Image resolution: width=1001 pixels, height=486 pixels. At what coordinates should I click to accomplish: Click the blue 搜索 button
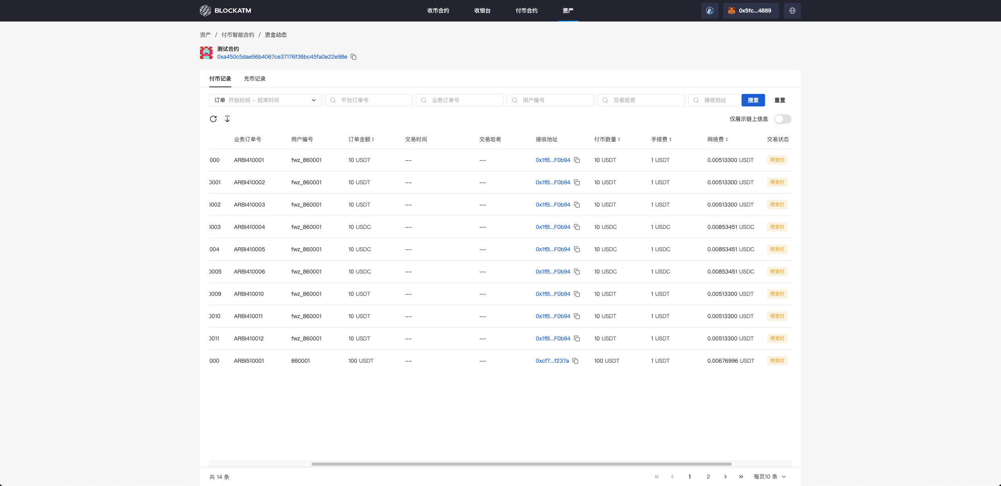753,100
